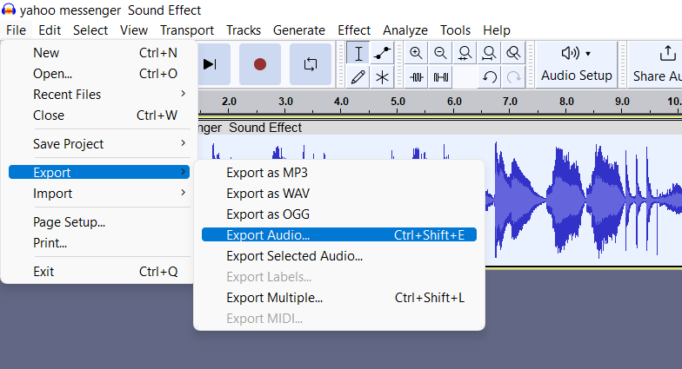Select the Draw pencil tool

[x=358, y=76]
